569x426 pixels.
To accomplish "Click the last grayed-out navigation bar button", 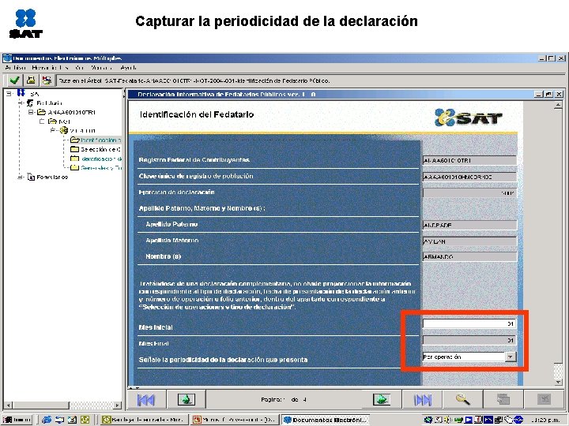I will tap(544, 399).
